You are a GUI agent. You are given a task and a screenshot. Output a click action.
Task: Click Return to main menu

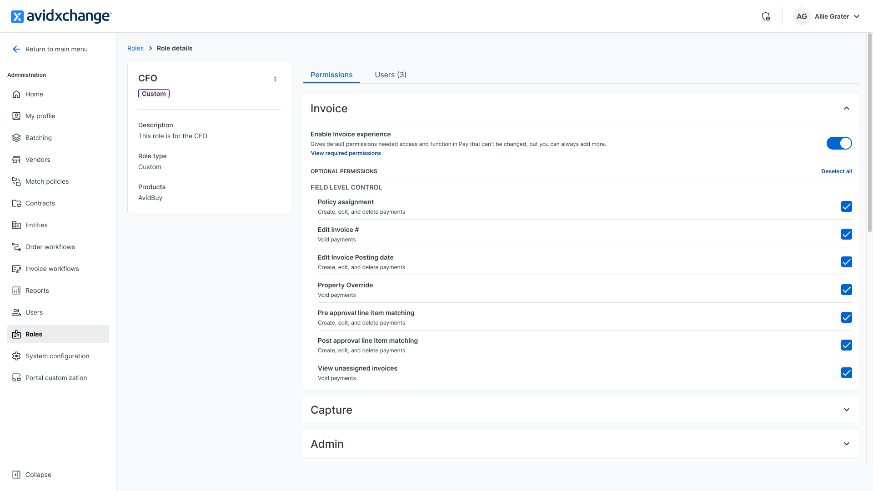coord(58,49)
